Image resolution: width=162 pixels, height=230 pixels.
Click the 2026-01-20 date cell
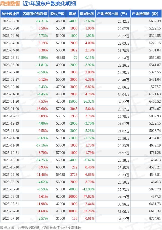[11, 101]
